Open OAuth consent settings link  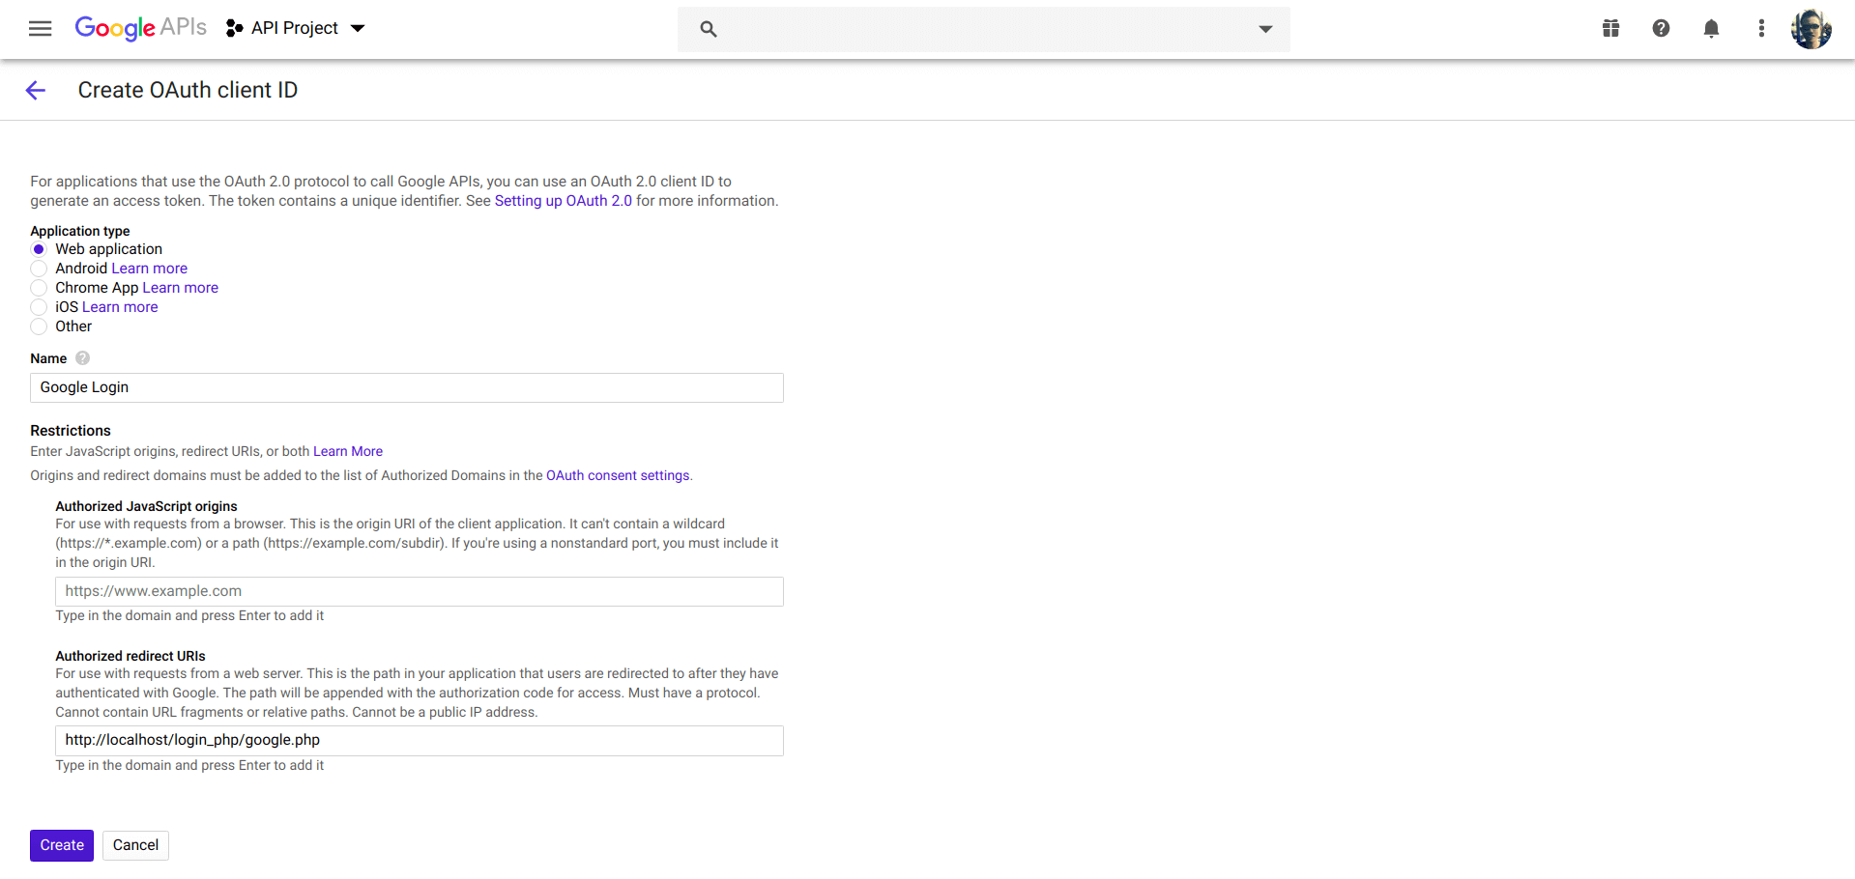[x=618, y=475]
